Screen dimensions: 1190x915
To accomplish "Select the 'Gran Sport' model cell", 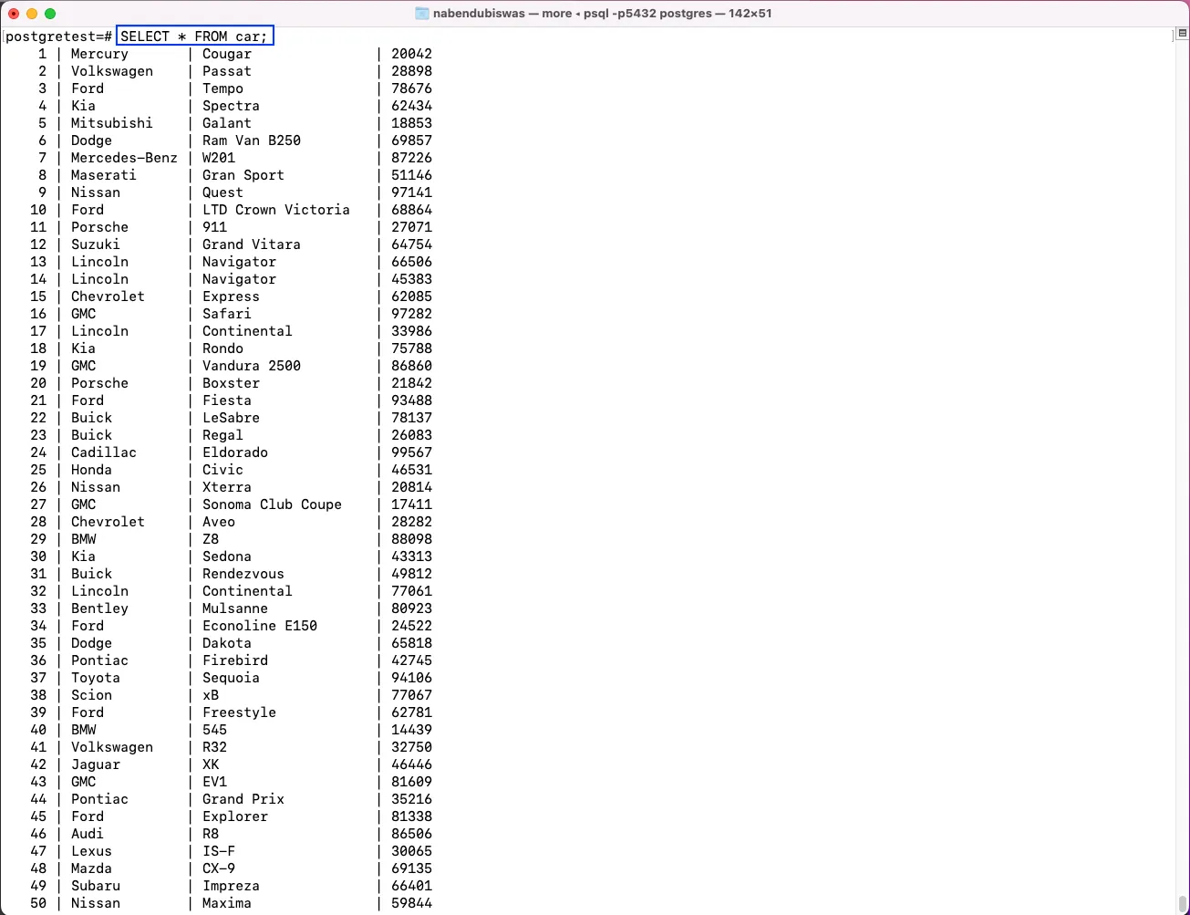I will 243,175.
